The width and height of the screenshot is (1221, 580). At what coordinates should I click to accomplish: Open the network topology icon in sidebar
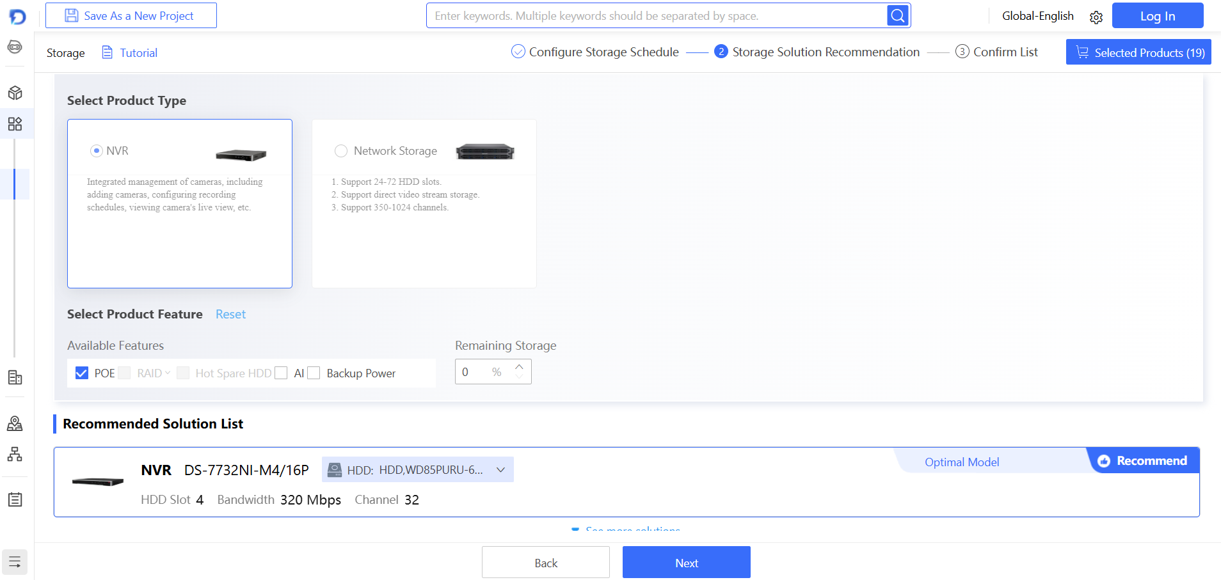pyautogui.click(x=15, y=455)
